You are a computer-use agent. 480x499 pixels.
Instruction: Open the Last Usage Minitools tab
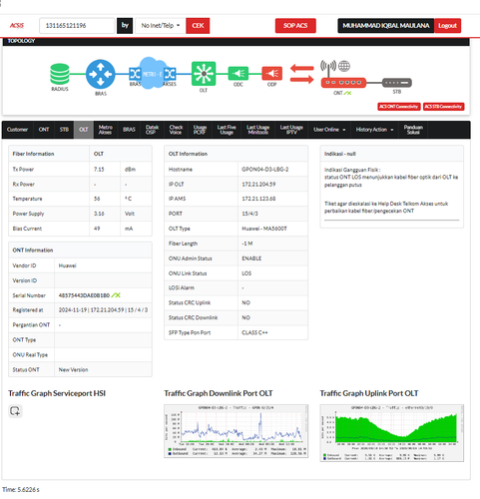[x=257, y=130]
